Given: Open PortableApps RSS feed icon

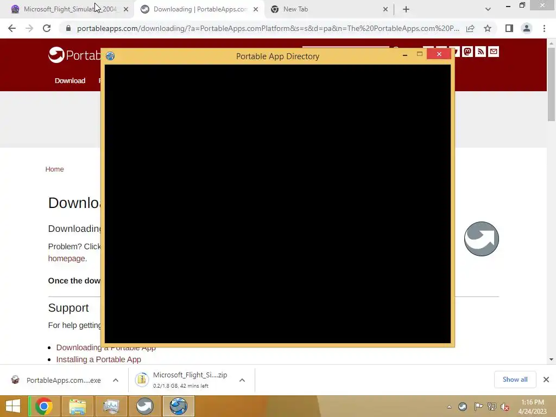Looking at the screenshot, I should tap(481, 52).
